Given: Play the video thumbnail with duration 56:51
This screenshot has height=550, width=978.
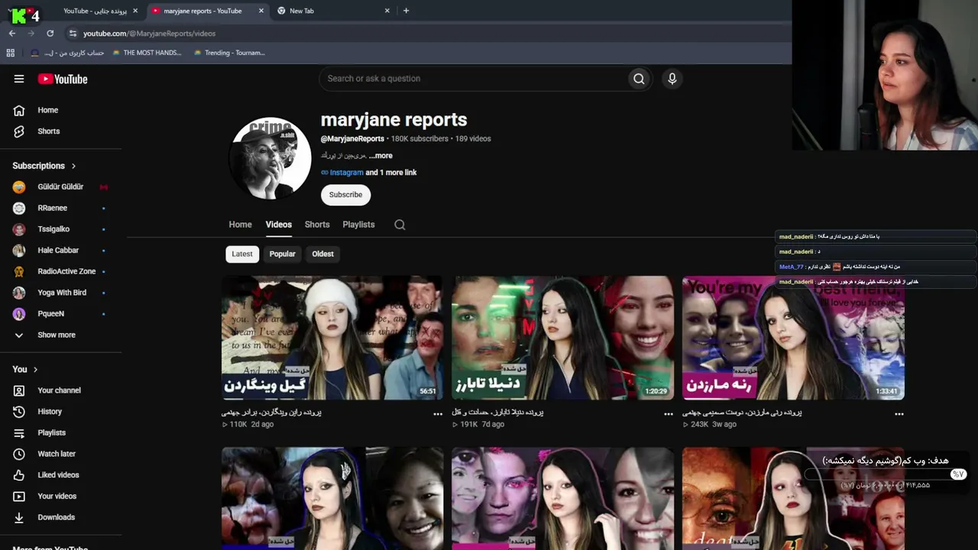Looking at the screenshot, I should pos(332,338).
